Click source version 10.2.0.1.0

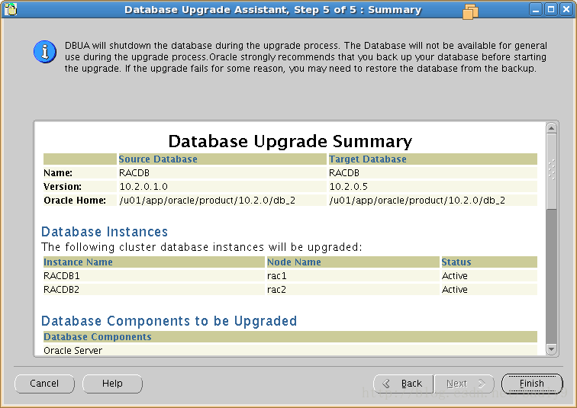pyautogui.click(x=143, y=187)
